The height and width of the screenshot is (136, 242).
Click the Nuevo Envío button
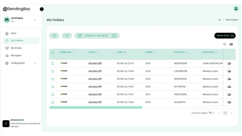(x=225, y=36)
